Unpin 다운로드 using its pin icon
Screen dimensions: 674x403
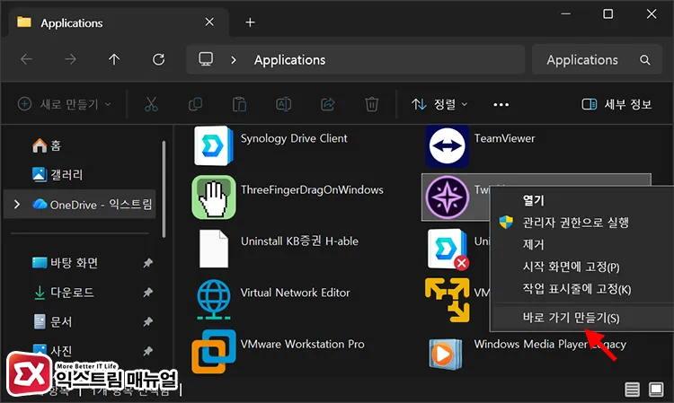(148, 293)
